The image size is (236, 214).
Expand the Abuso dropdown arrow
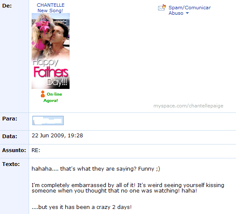coord(187,13)
